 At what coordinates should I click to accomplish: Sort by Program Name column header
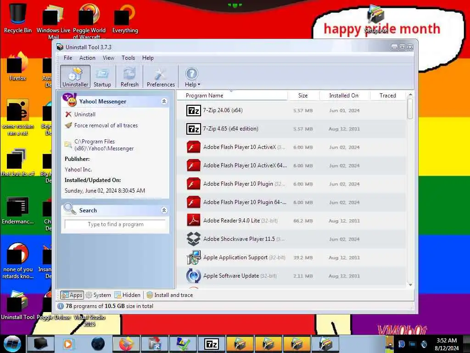point(232,96)
